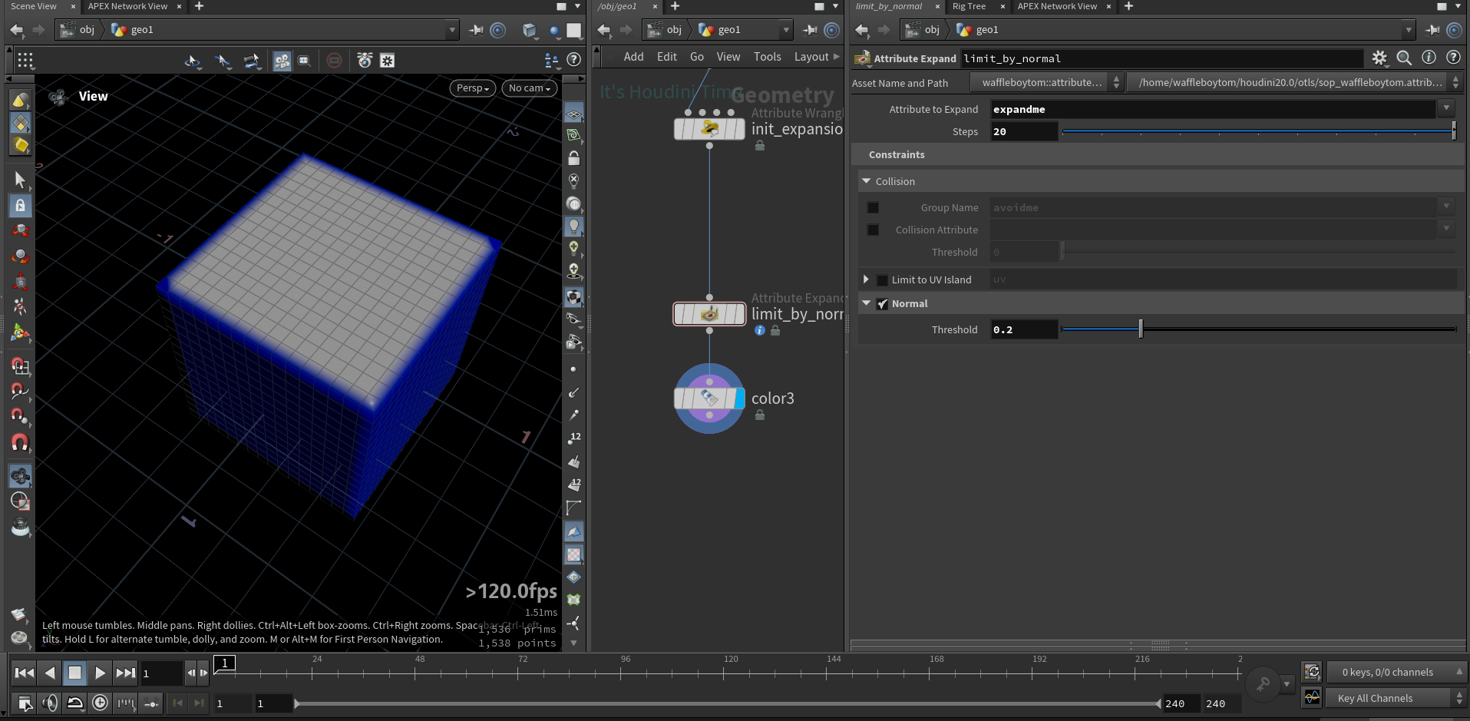1470x721 pixels.
Task: Open the No cam camera dropdown
Action: tap(530, 88)
